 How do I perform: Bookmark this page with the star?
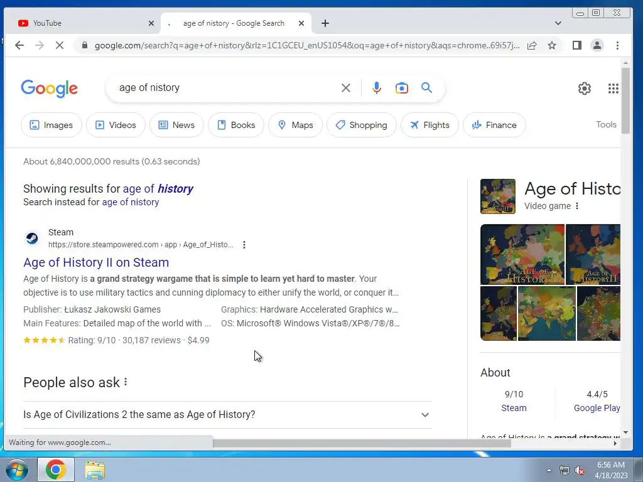click(552, 45)
